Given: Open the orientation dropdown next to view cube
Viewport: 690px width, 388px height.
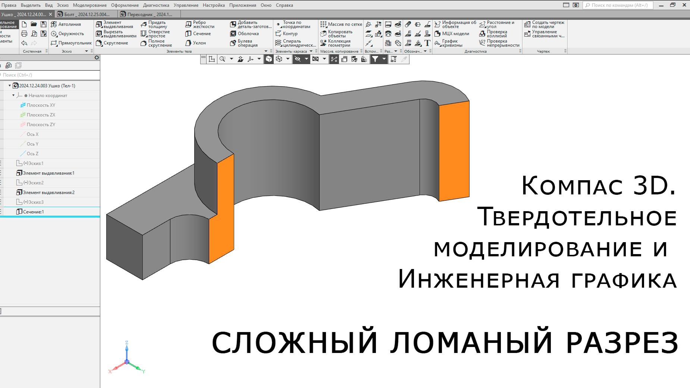Looking at the screenshot, I should click(x=288, y=59).
